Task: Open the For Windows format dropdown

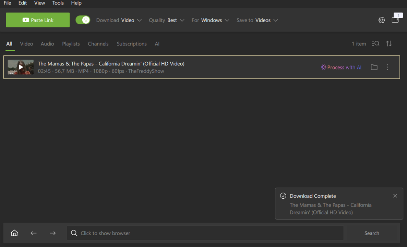Action: [210, 20]
